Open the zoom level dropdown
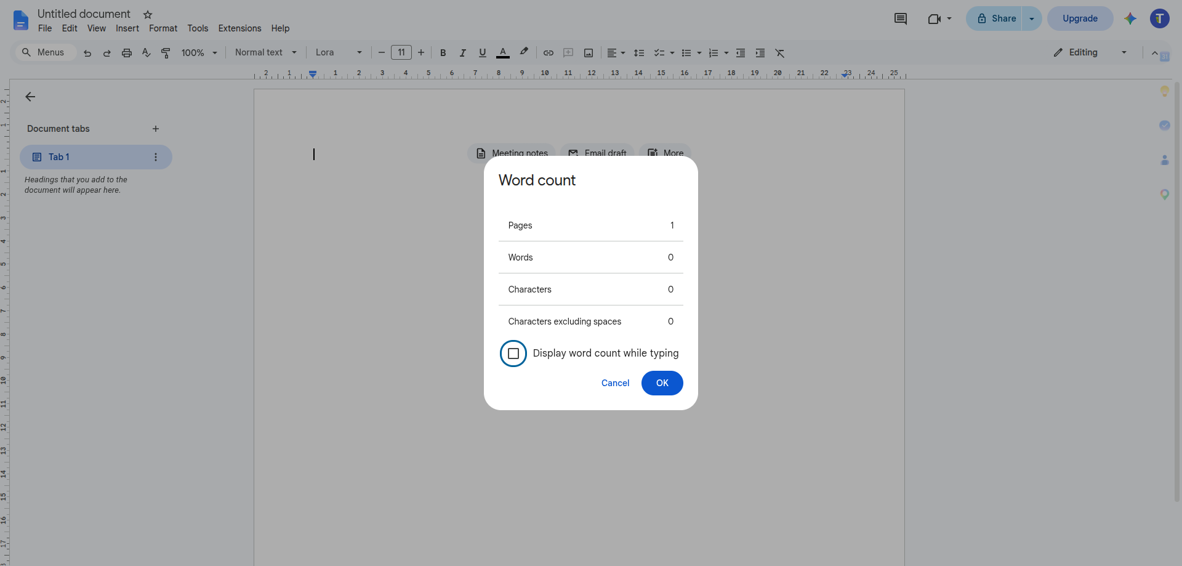The width and height of the screenshot is (1182, 566). click(x=199, y=53)
